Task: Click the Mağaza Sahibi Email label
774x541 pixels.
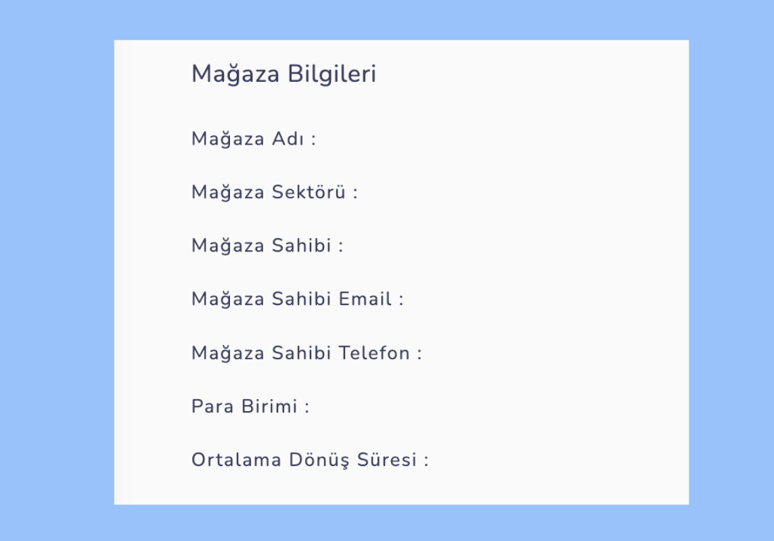Action: tap(297, 299)
